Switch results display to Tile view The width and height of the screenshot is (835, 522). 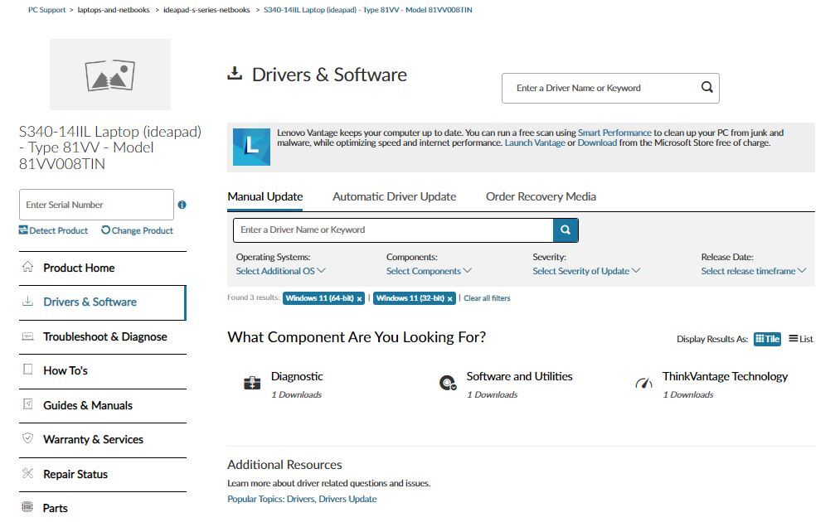[767, 339]
